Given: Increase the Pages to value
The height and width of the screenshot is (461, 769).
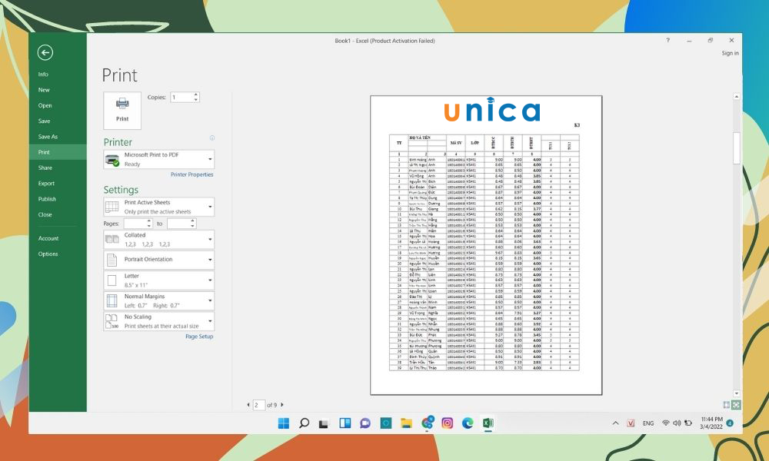Looking at the screenshot, I should pos(193,221).
